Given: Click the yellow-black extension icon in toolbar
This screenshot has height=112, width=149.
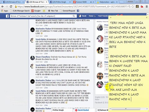Looking at the screenshot, I should coord(137,7).
